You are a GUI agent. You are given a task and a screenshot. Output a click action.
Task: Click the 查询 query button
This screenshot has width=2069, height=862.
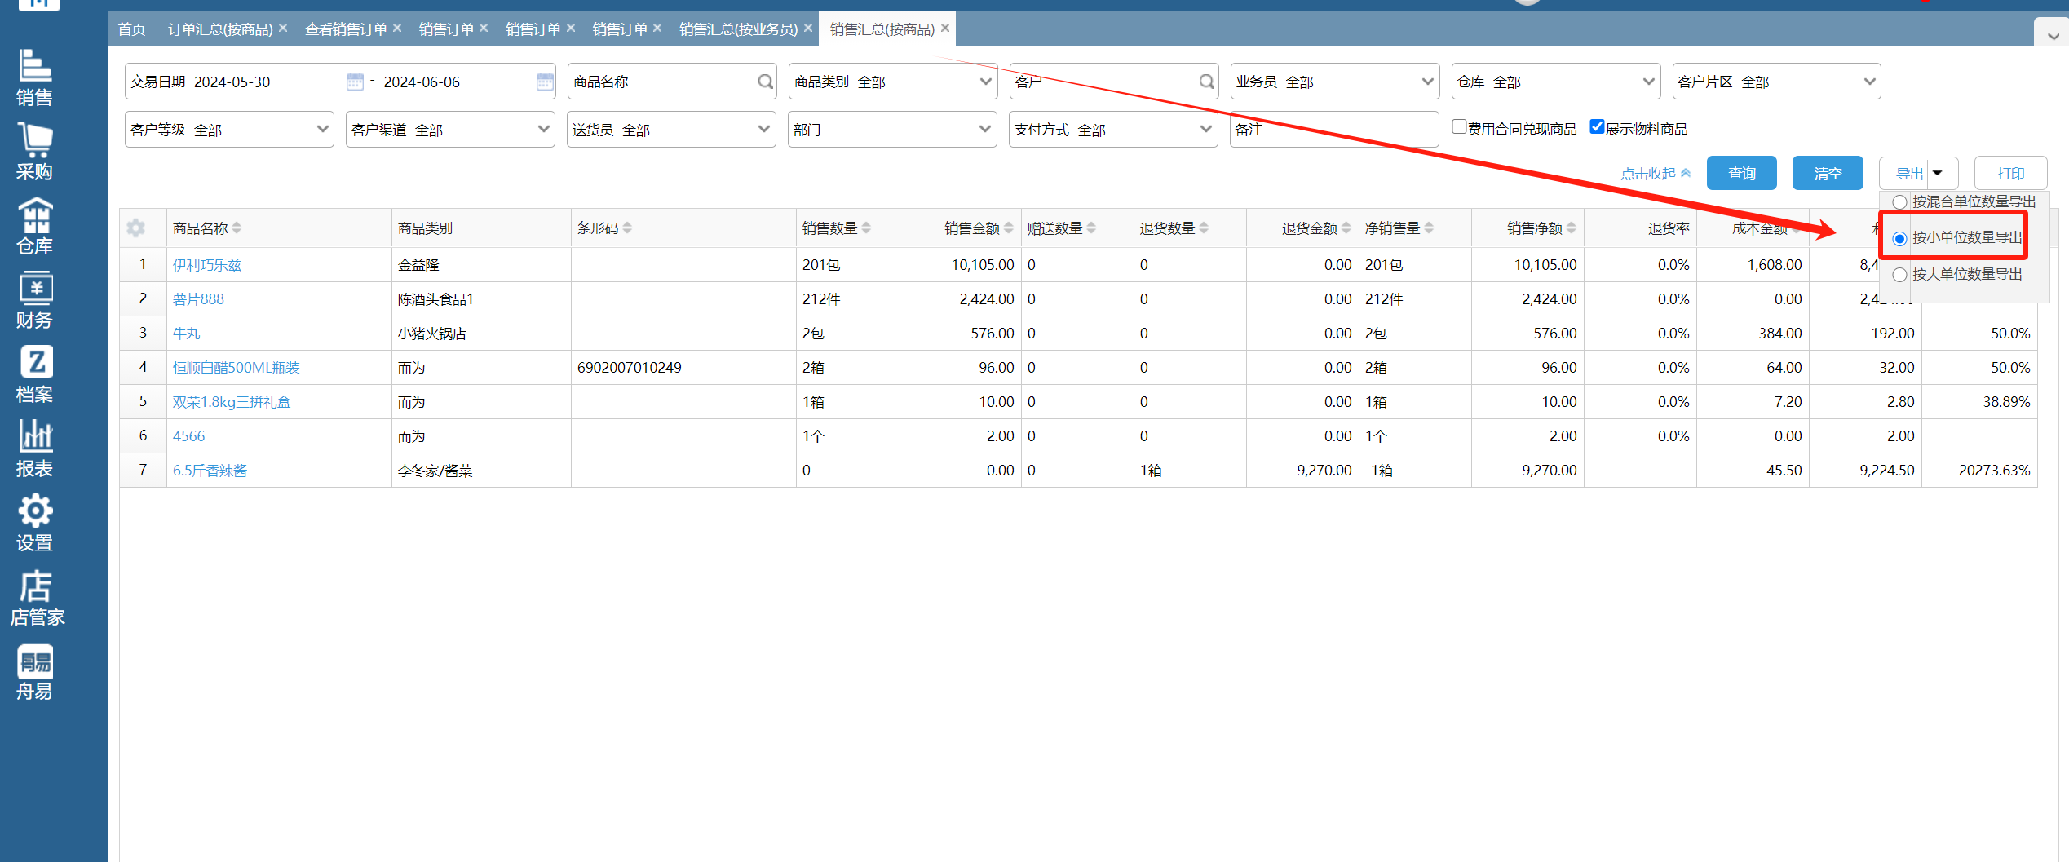pos(1741,174)
